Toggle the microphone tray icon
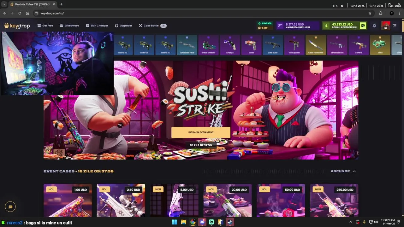Viewport: 404px width, 227px height. coord(364,222)
